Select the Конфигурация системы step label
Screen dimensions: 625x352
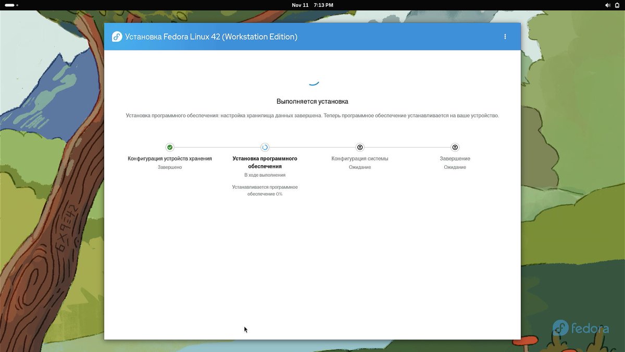[x=360, y=159]
